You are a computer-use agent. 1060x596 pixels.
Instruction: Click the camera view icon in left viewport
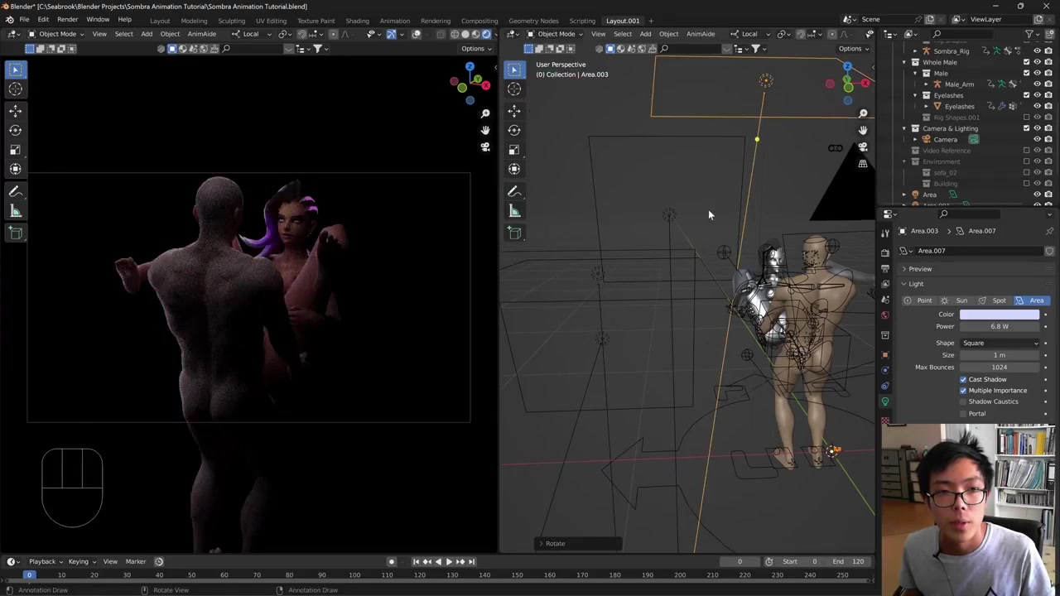pyautogui.click(x=485, y=147)
